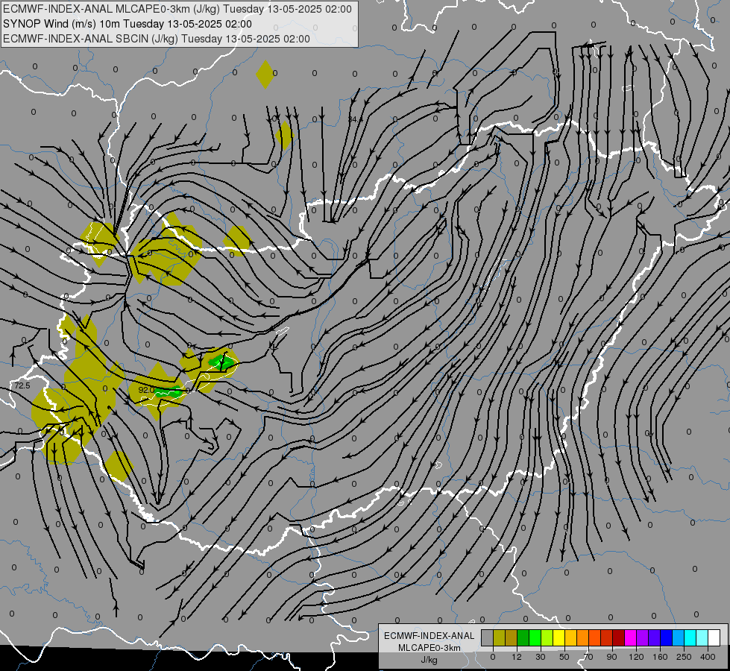Pick the bright green legend swatch

(535, 638)
